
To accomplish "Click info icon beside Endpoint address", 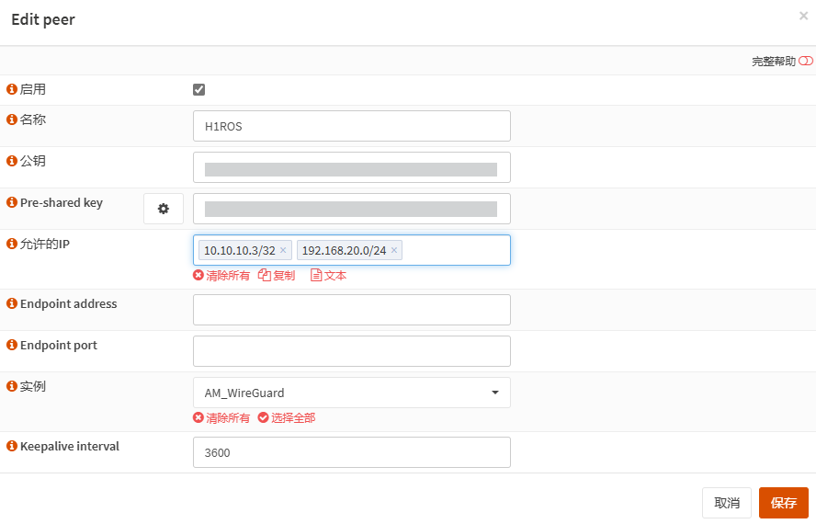I will tap(12, 304).
